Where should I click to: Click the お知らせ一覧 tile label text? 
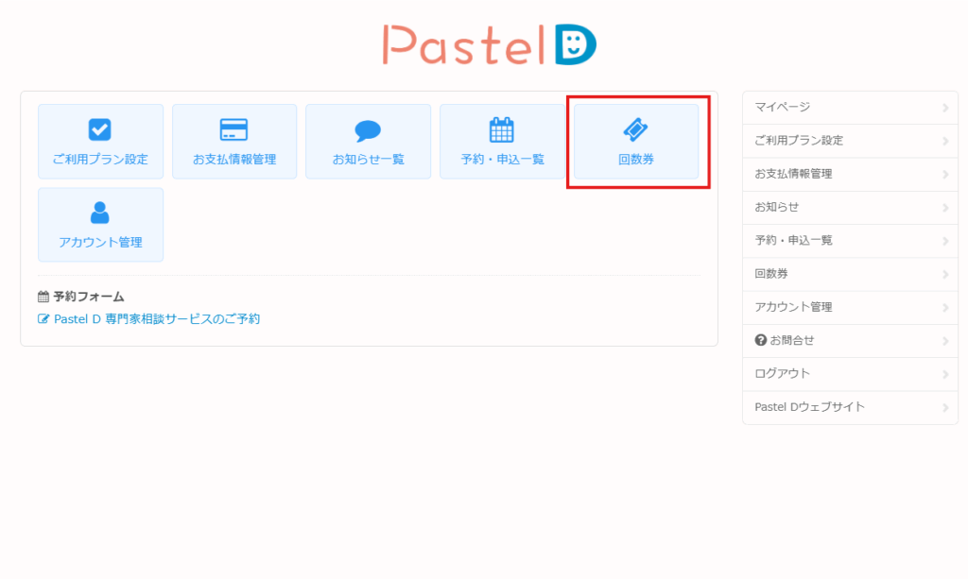coord(368,160)
